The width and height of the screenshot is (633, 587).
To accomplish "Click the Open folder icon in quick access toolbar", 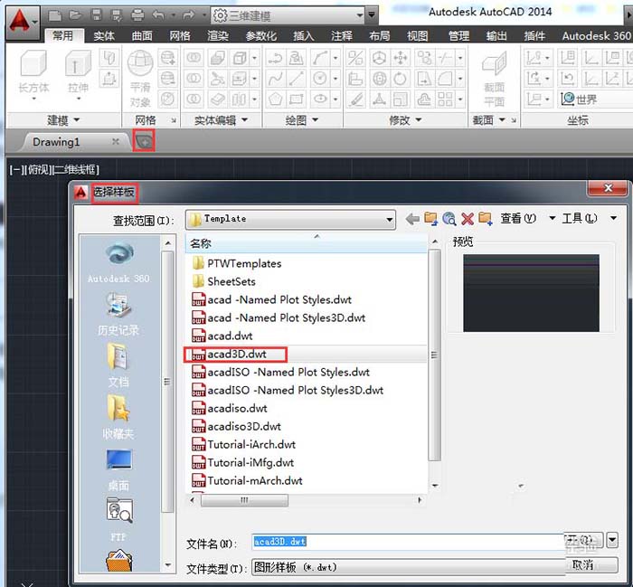I will pyautogui.click(x=75, y=15).
